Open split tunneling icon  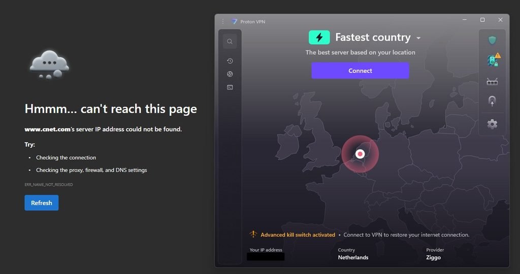(492, 101)
